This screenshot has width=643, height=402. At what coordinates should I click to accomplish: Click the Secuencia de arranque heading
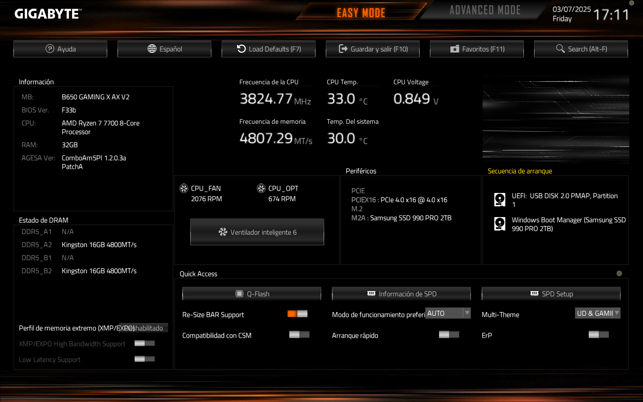[x=520, y=171]
